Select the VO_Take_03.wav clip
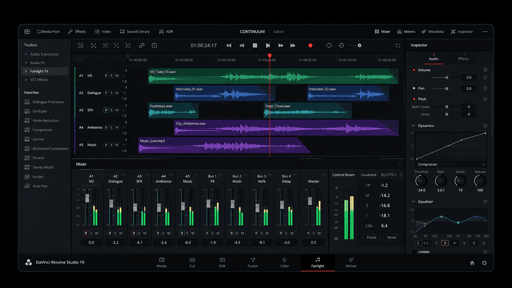Image resolution: width=512 pixels, height=288 pixels. (273, 76)
